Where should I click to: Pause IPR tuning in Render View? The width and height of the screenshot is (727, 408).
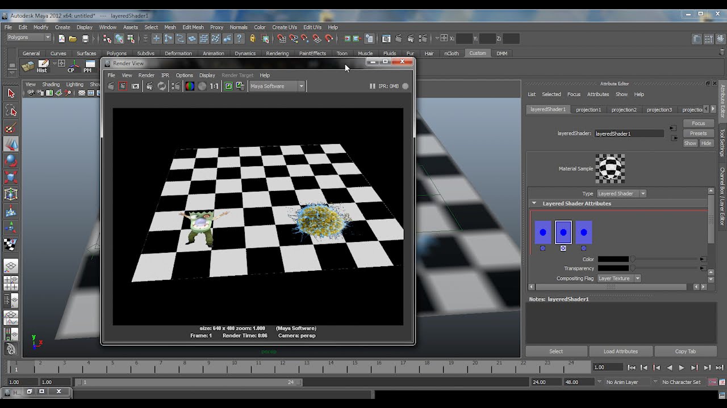coord(373,86)
